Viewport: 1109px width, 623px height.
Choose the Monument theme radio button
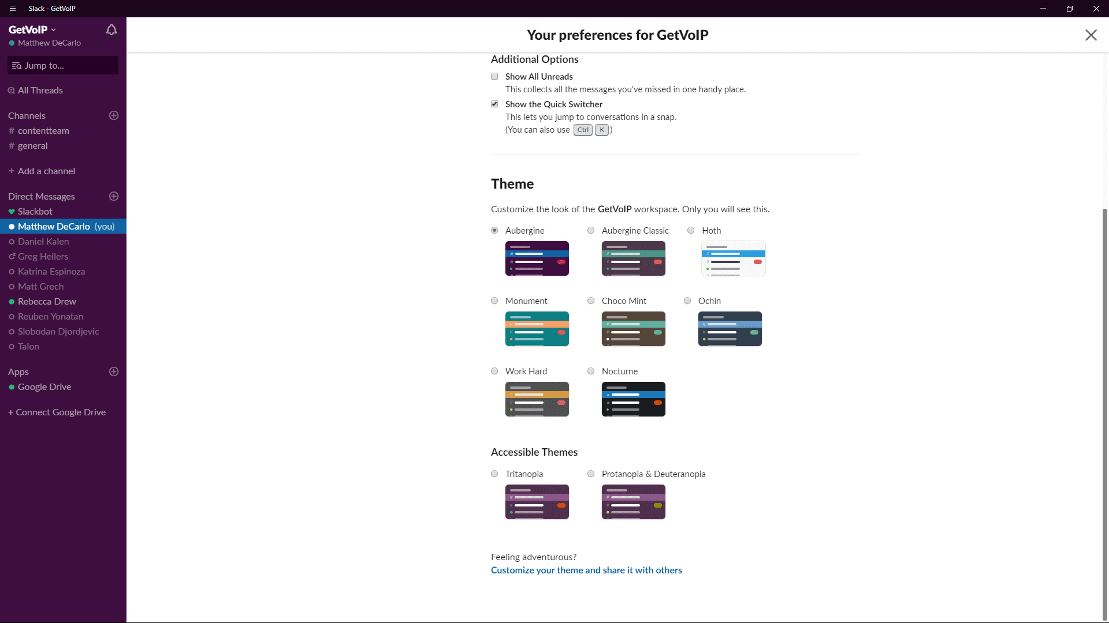pos(494,301)
